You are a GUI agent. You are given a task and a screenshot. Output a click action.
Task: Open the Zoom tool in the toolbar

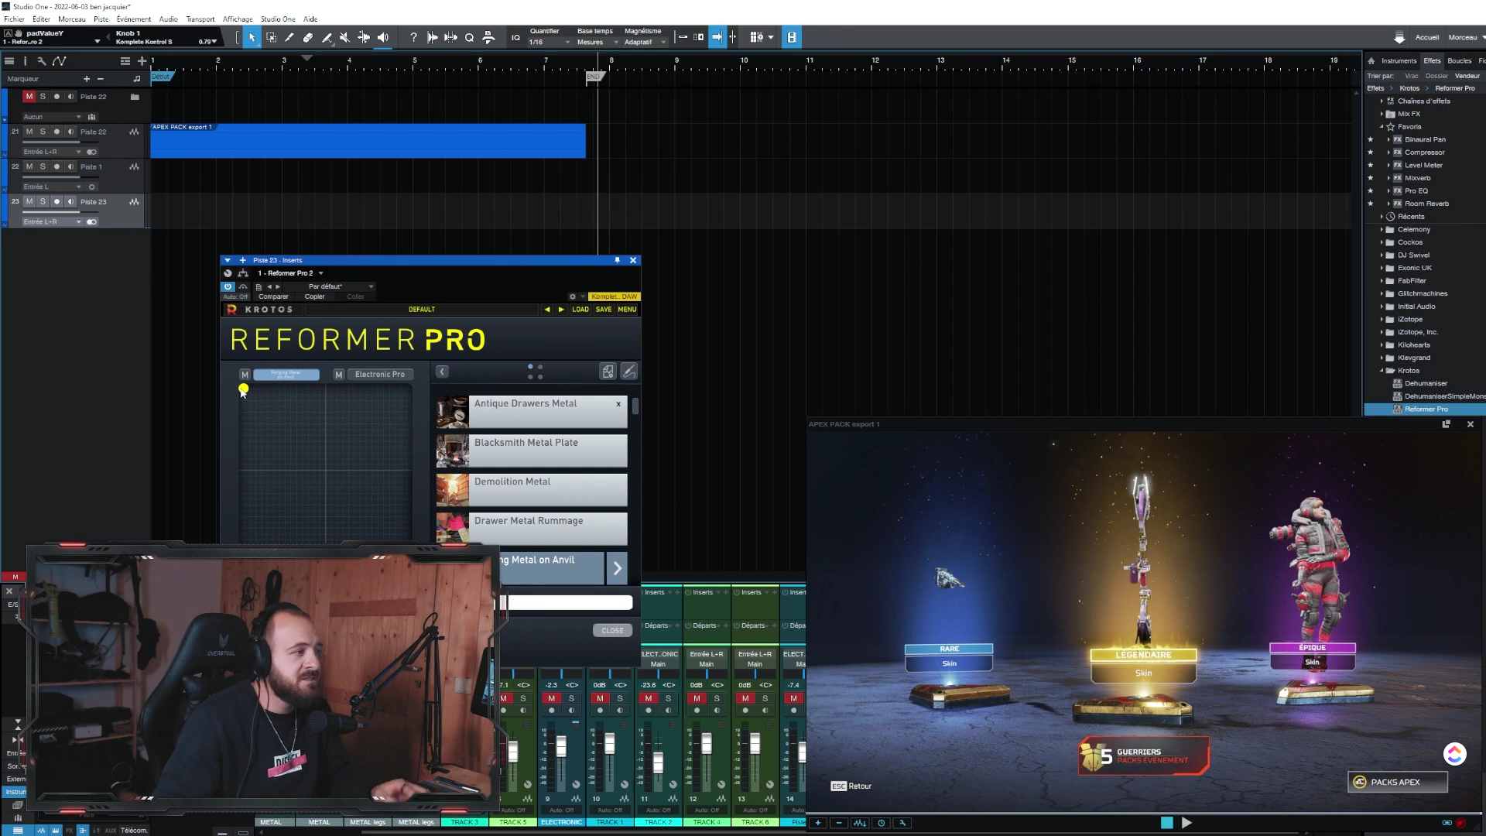pyautogui.click(x=469, y=37)
